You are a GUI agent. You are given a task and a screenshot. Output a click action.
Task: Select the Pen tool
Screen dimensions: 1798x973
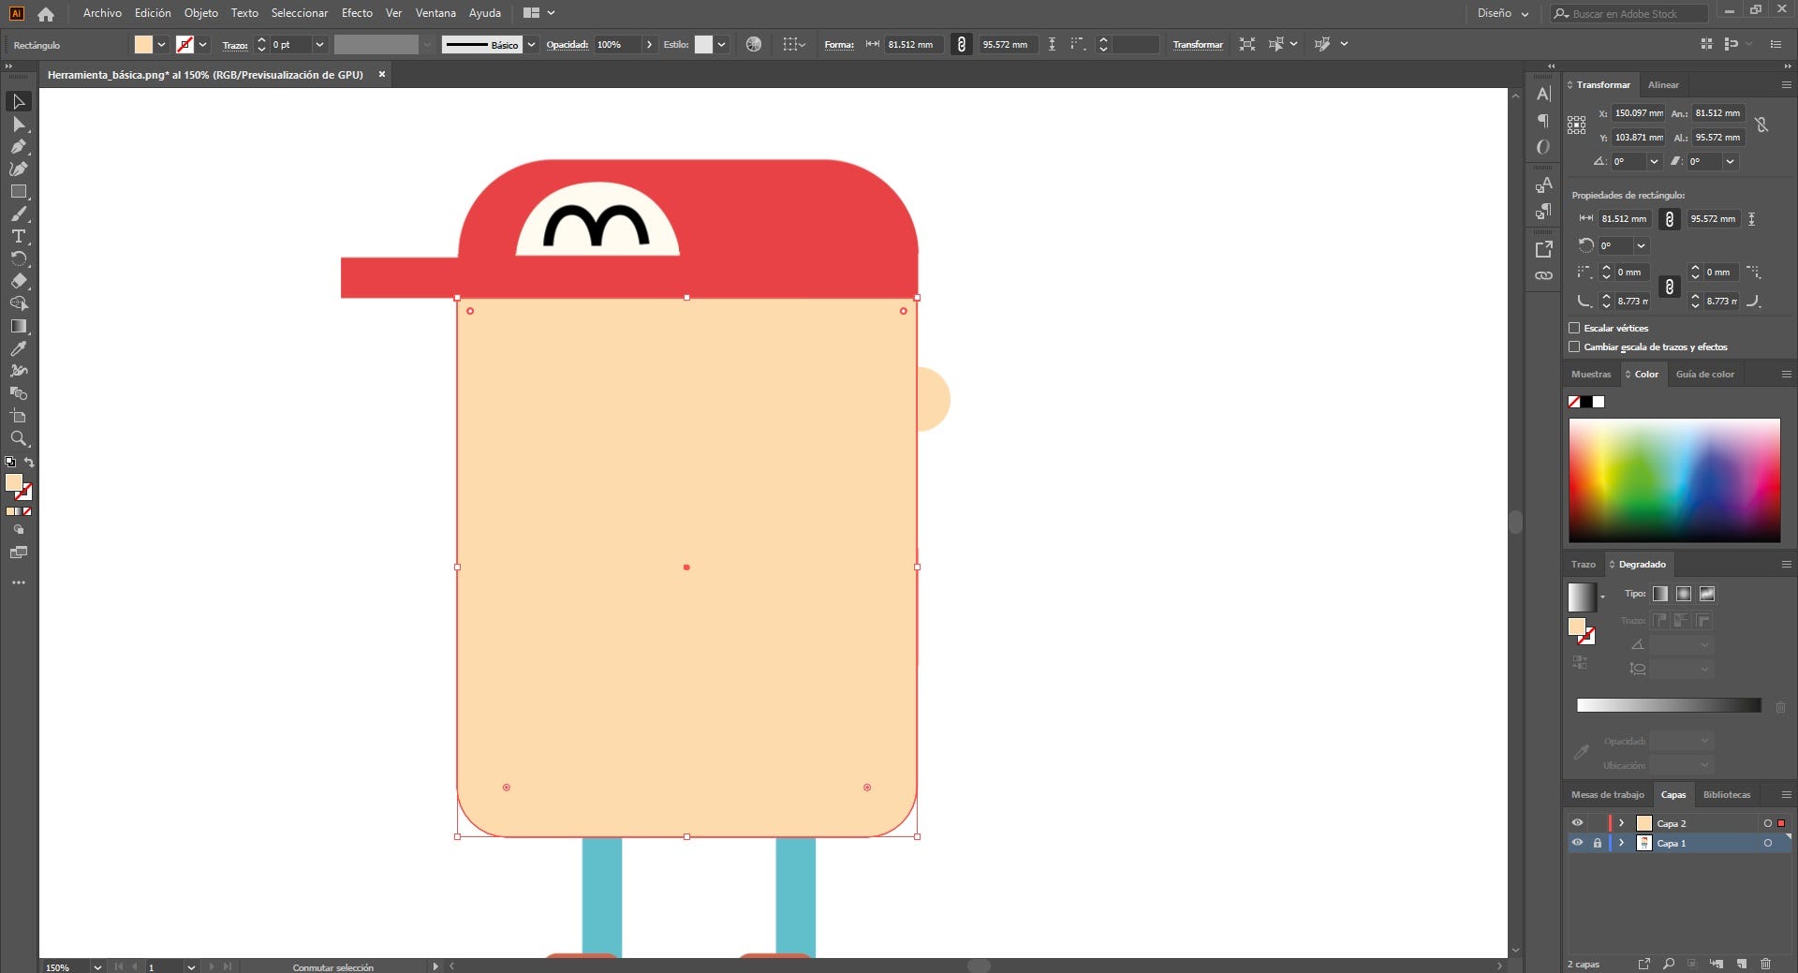pos(18,146)
